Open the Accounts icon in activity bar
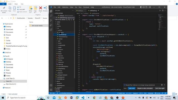 (51, 85)
